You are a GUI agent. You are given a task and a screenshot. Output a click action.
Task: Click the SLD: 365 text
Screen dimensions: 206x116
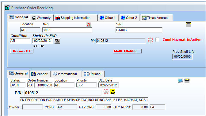coord(39,46)
